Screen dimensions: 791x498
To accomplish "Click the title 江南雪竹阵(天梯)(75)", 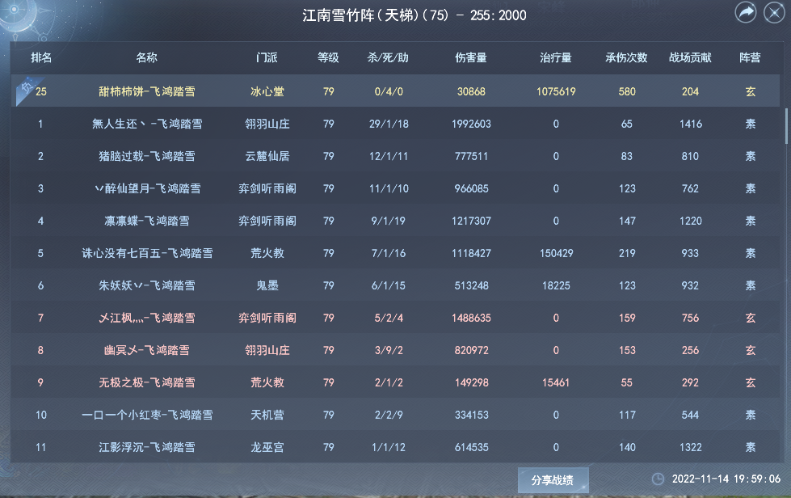I will [x=375, y=15].
